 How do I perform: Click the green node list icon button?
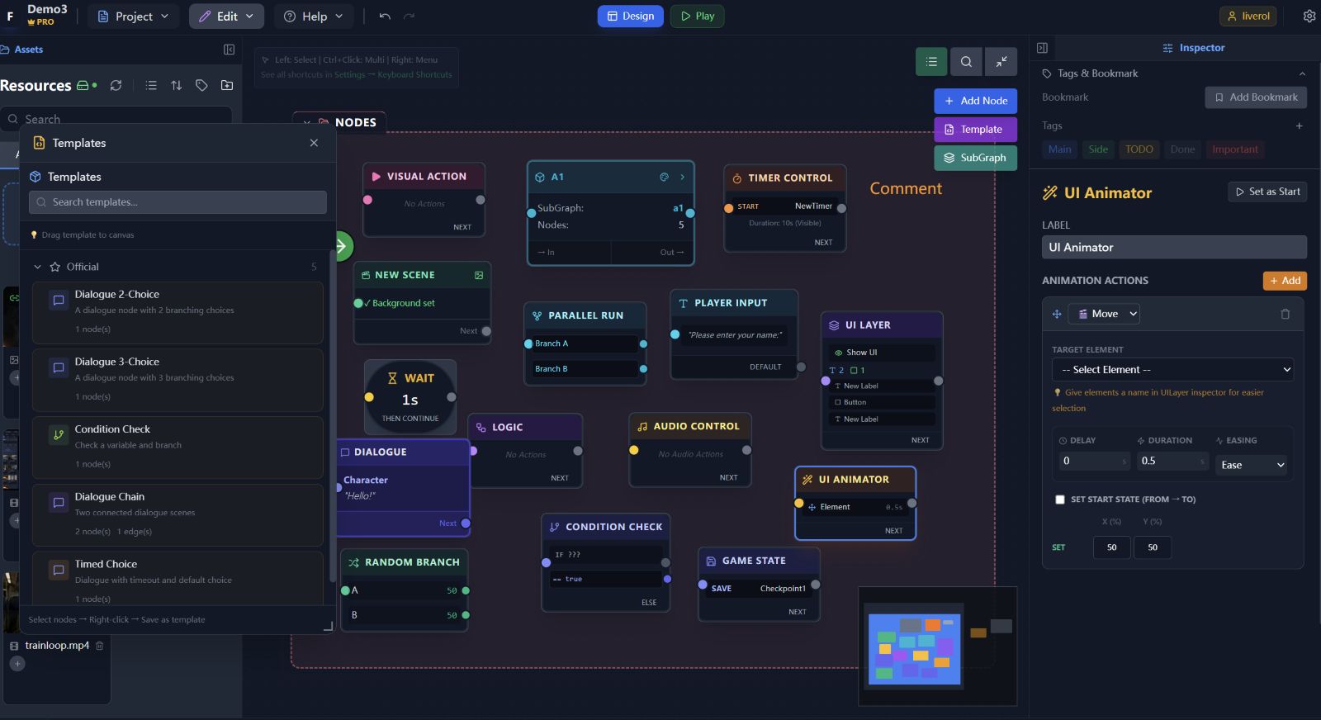(x=931, y=61)
